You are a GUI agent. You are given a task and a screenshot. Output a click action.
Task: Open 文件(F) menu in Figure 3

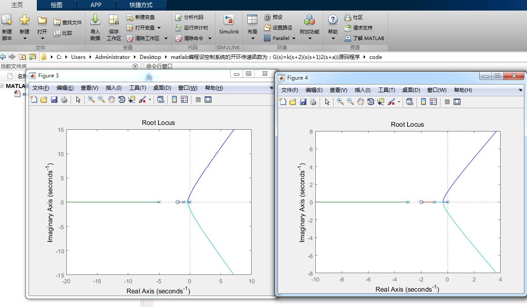click(x=40, y=88)
